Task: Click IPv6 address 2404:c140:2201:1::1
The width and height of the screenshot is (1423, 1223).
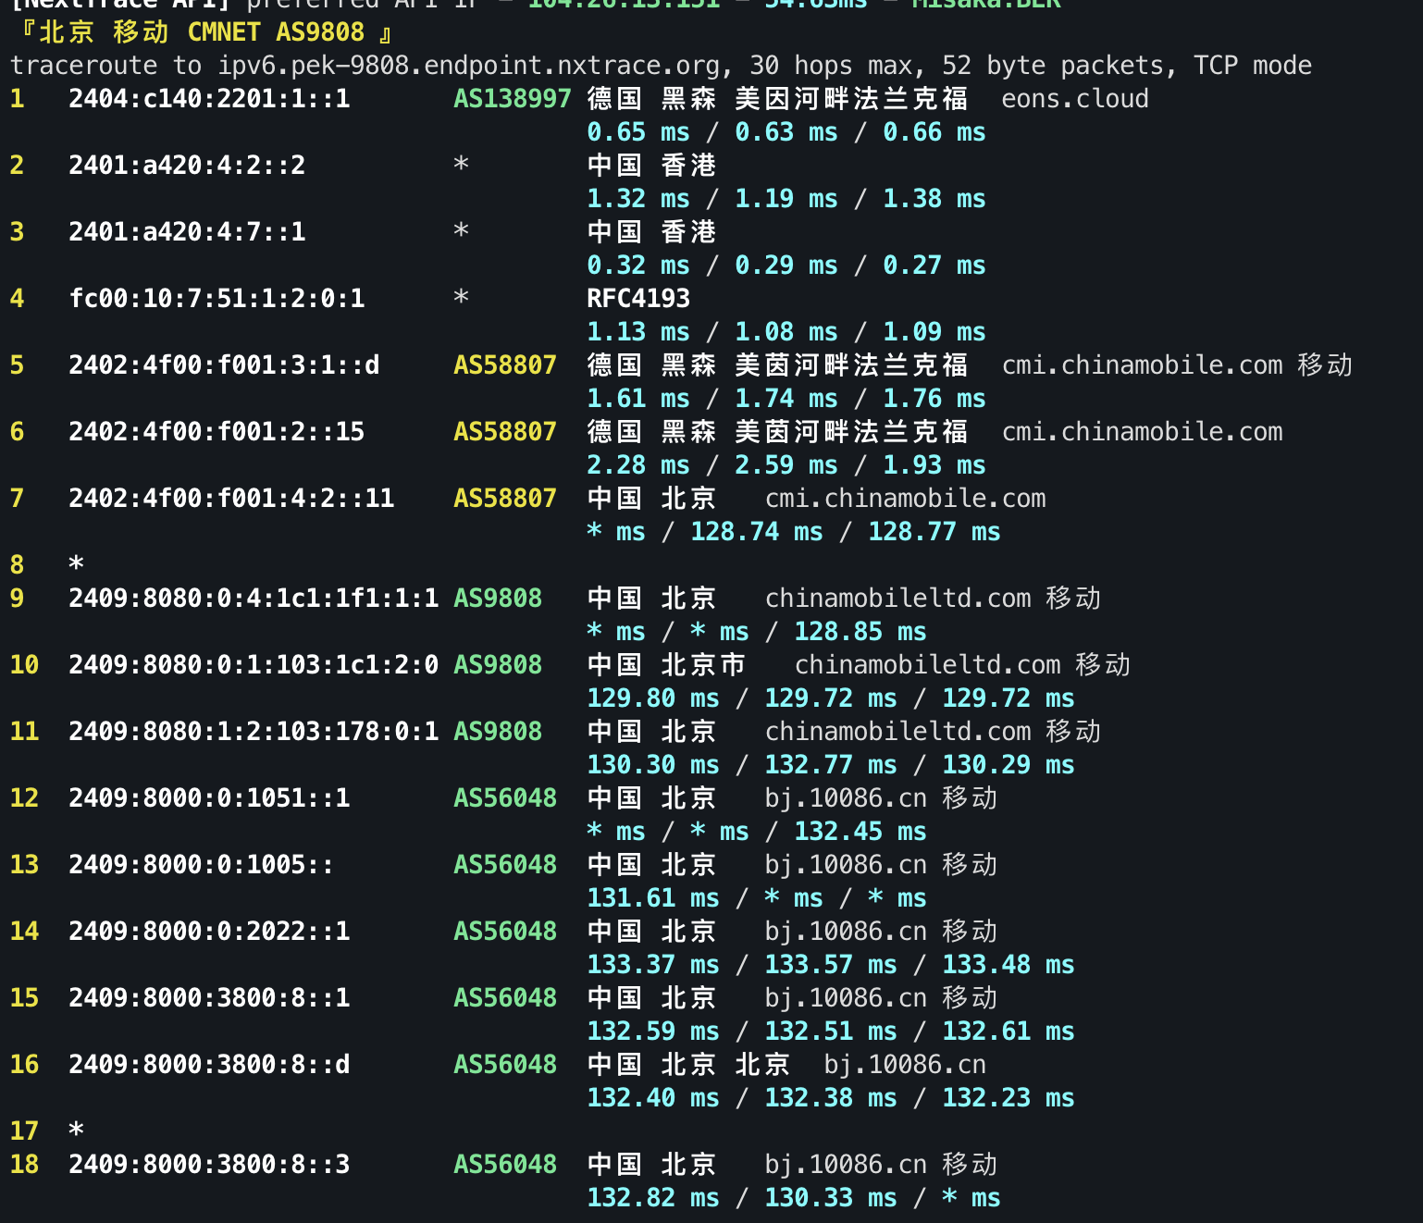Action: 209,98
